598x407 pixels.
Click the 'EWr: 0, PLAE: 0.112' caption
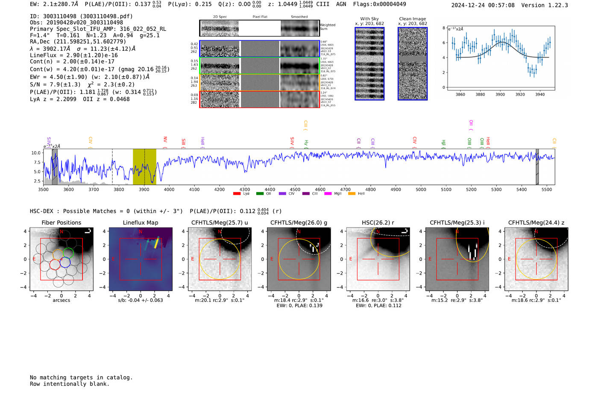378,306
